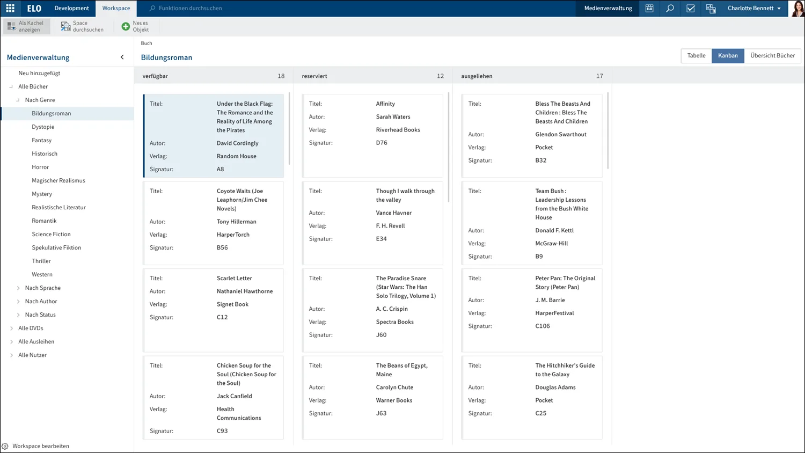Click the reserviert column scrollbar

[449, 148]
